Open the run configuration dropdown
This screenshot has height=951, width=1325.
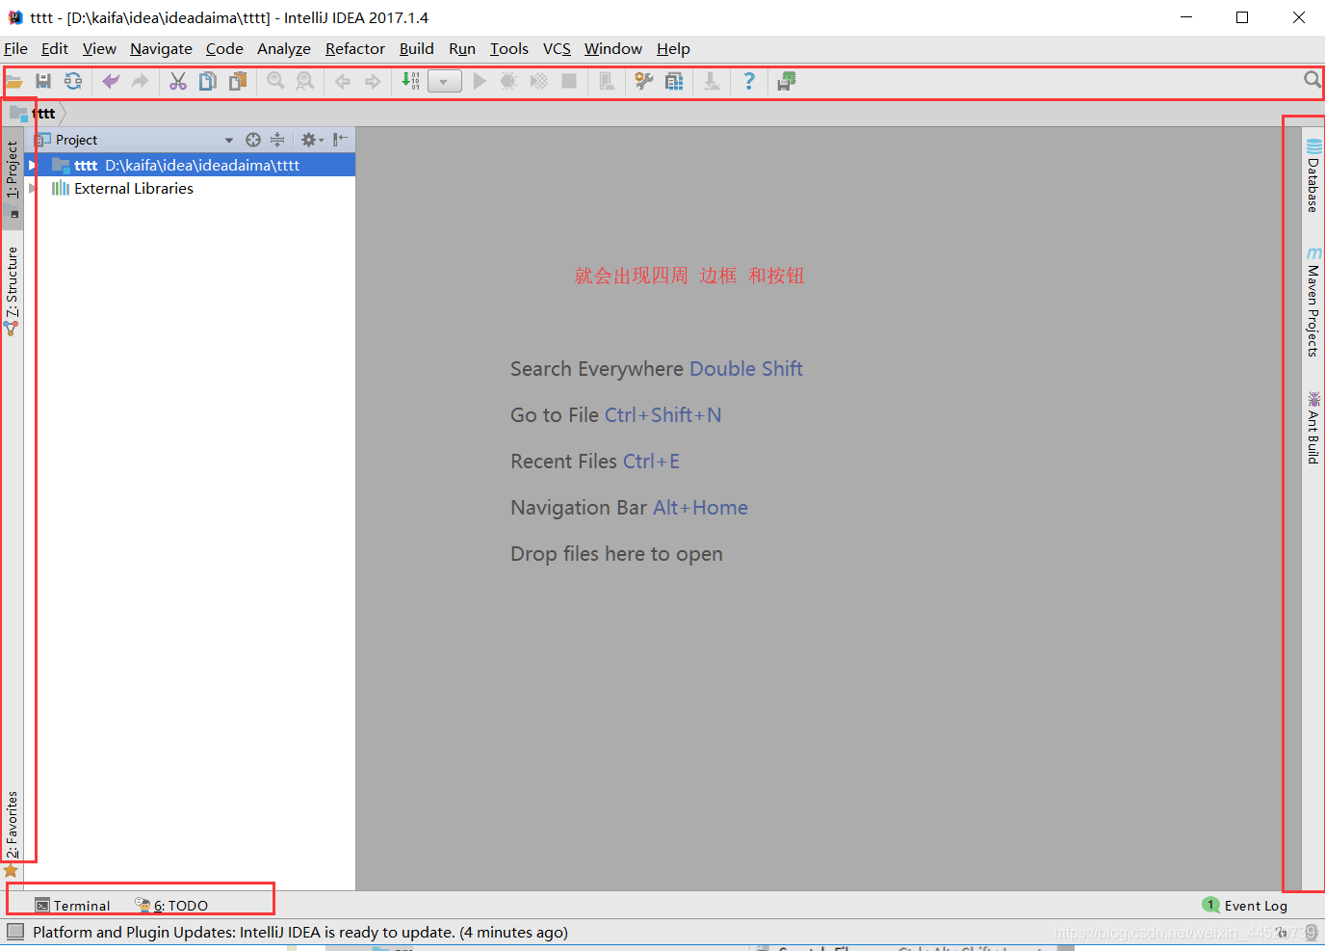[x=444, y=82]
